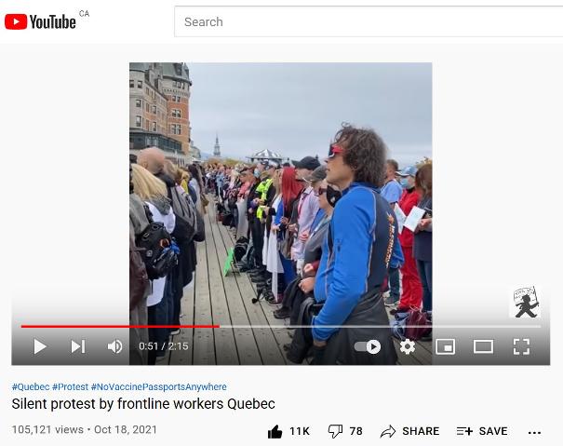Open the more actions ellipsis menu
Screen dimensions: 563x446
tap(534, 433)
